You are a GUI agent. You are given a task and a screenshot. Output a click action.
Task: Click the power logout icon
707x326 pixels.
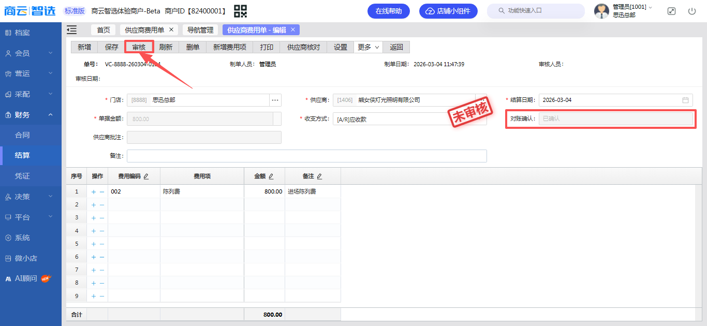pos(692,11)
